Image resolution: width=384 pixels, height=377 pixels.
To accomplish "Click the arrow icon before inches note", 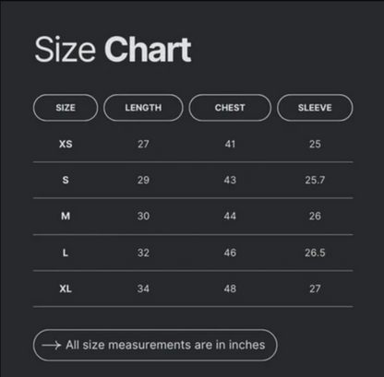I will point(52,346).
